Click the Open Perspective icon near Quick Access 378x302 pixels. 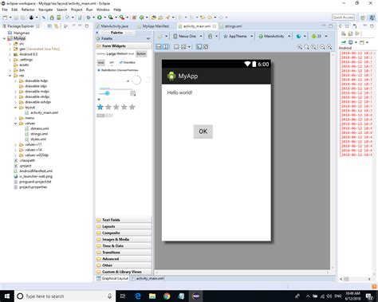(363, 18)
